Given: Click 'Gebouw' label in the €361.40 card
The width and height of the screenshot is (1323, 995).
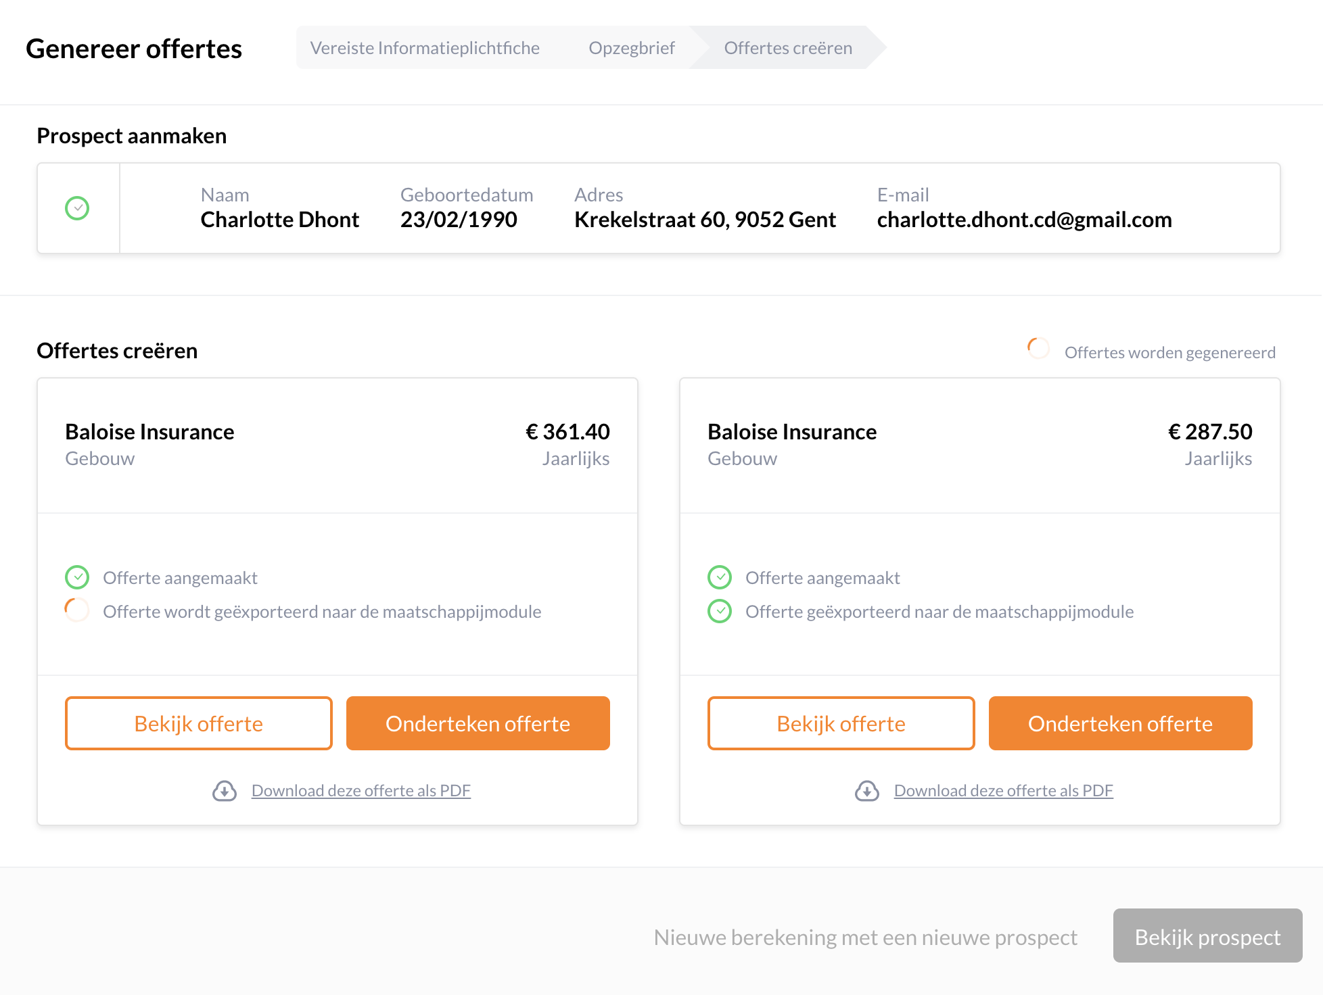Looking at the screenshot, I should point(100,458).
